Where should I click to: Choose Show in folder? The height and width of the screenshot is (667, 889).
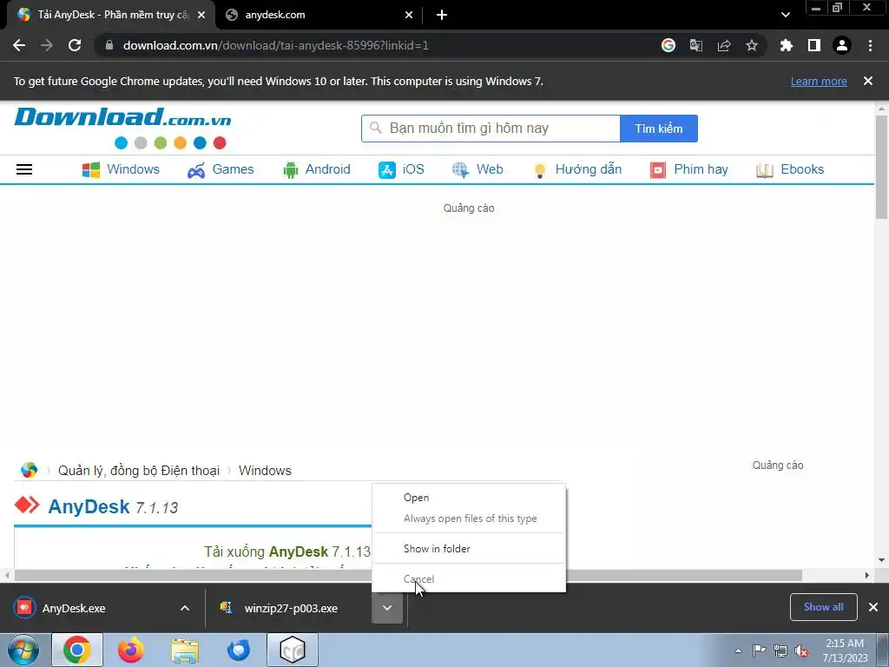[x=469, y=549]
